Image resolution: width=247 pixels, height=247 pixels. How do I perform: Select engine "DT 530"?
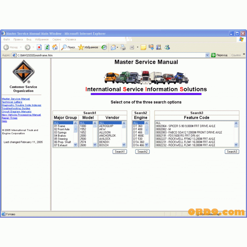pyautogui.click(x=139, y=139)
